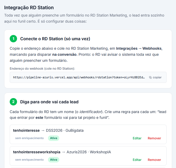Click the "Integração RD Station" page heading
This screenshot has width=176, height=168.
click(29, 8)
